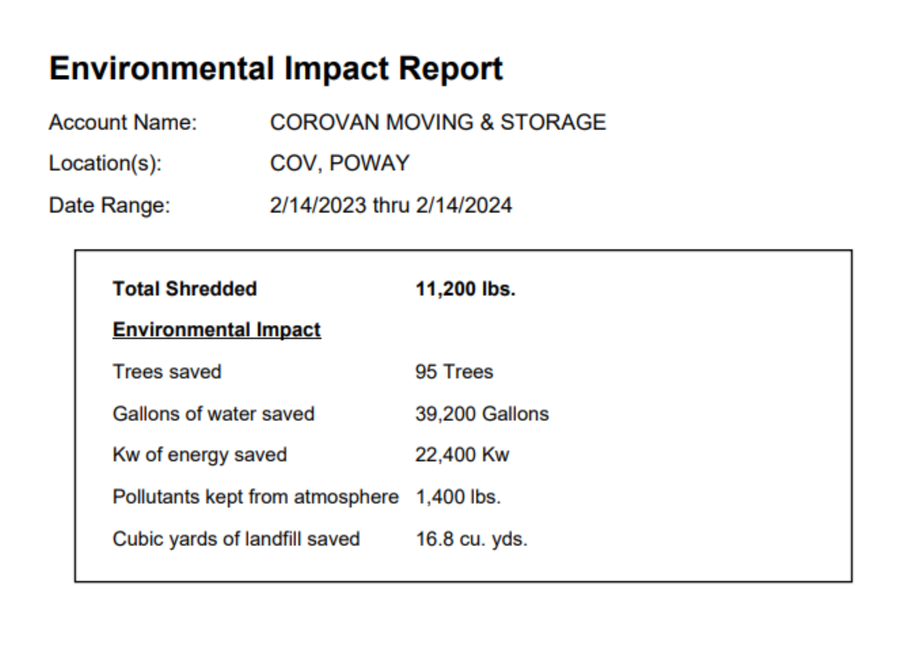The height and width of the screenshot is (655, 922).
Task: Select the COROVAN MOVING & STORAGE text
Action: point(438,122)
